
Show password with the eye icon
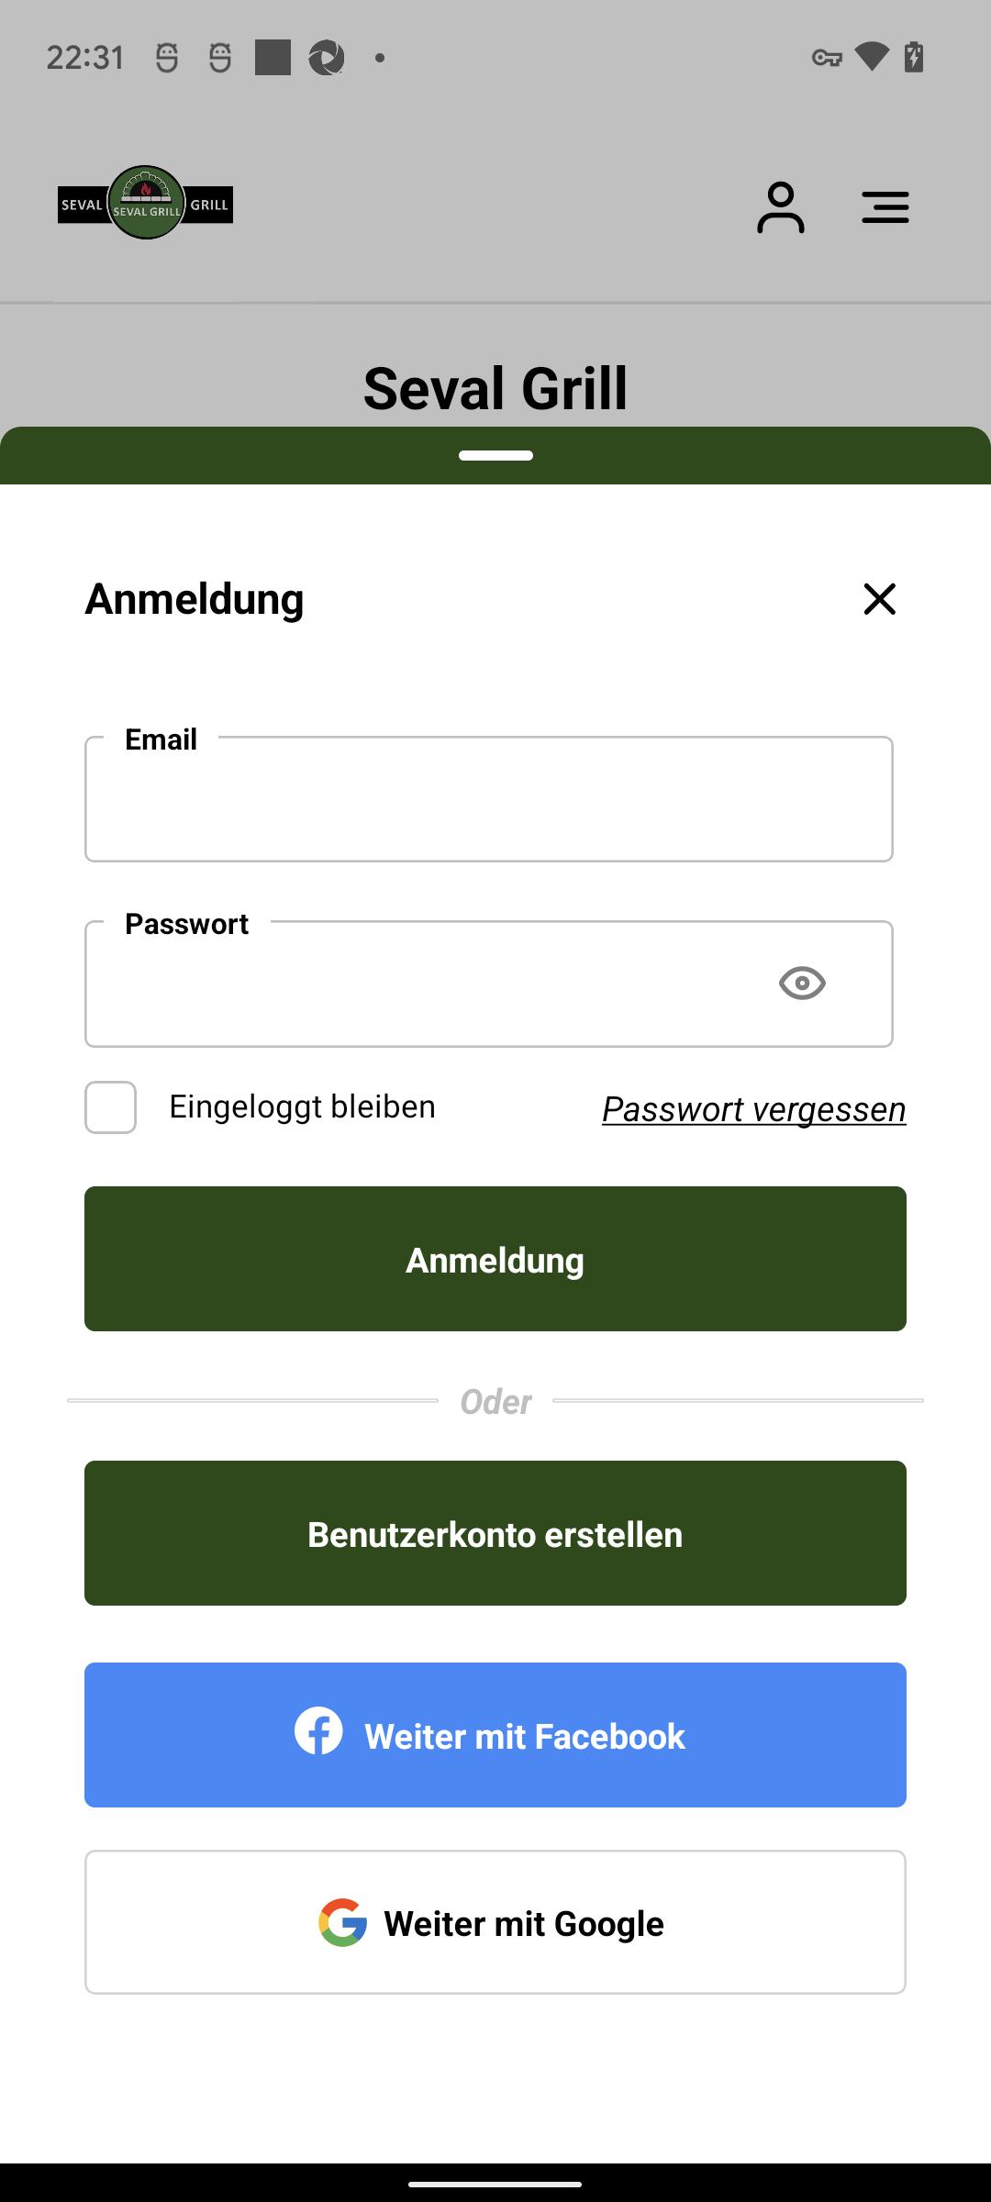(802, 984)
